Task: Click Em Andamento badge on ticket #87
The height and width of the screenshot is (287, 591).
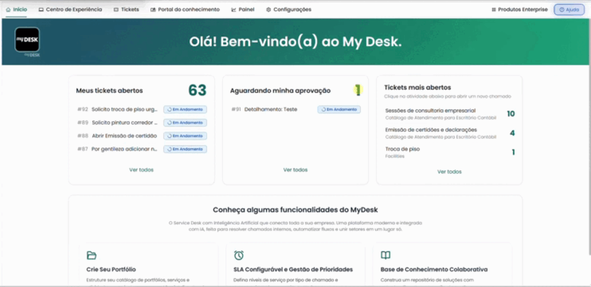Action: (185, 149)
